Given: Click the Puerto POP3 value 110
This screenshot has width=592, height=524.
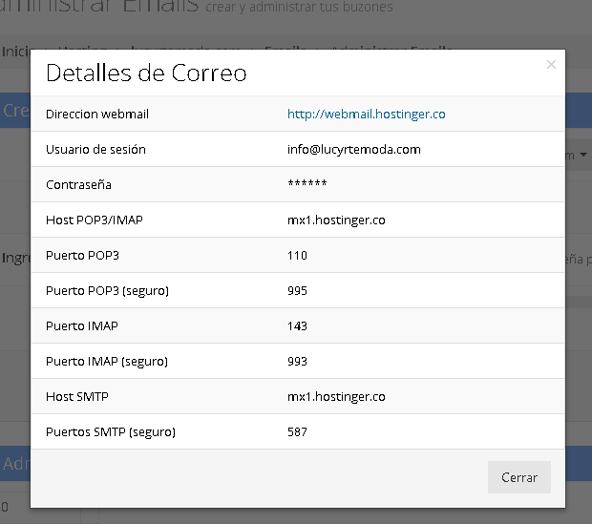Looking at the screenshot, I should [297, 256].
